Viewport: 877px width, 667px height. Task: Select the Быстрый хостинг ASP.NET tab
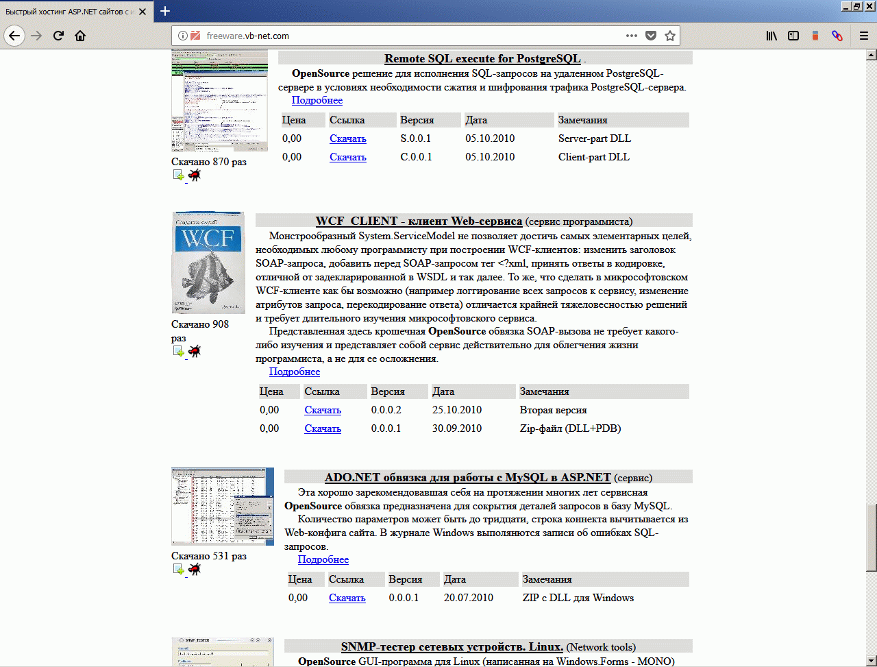click(x=77, y=12)
